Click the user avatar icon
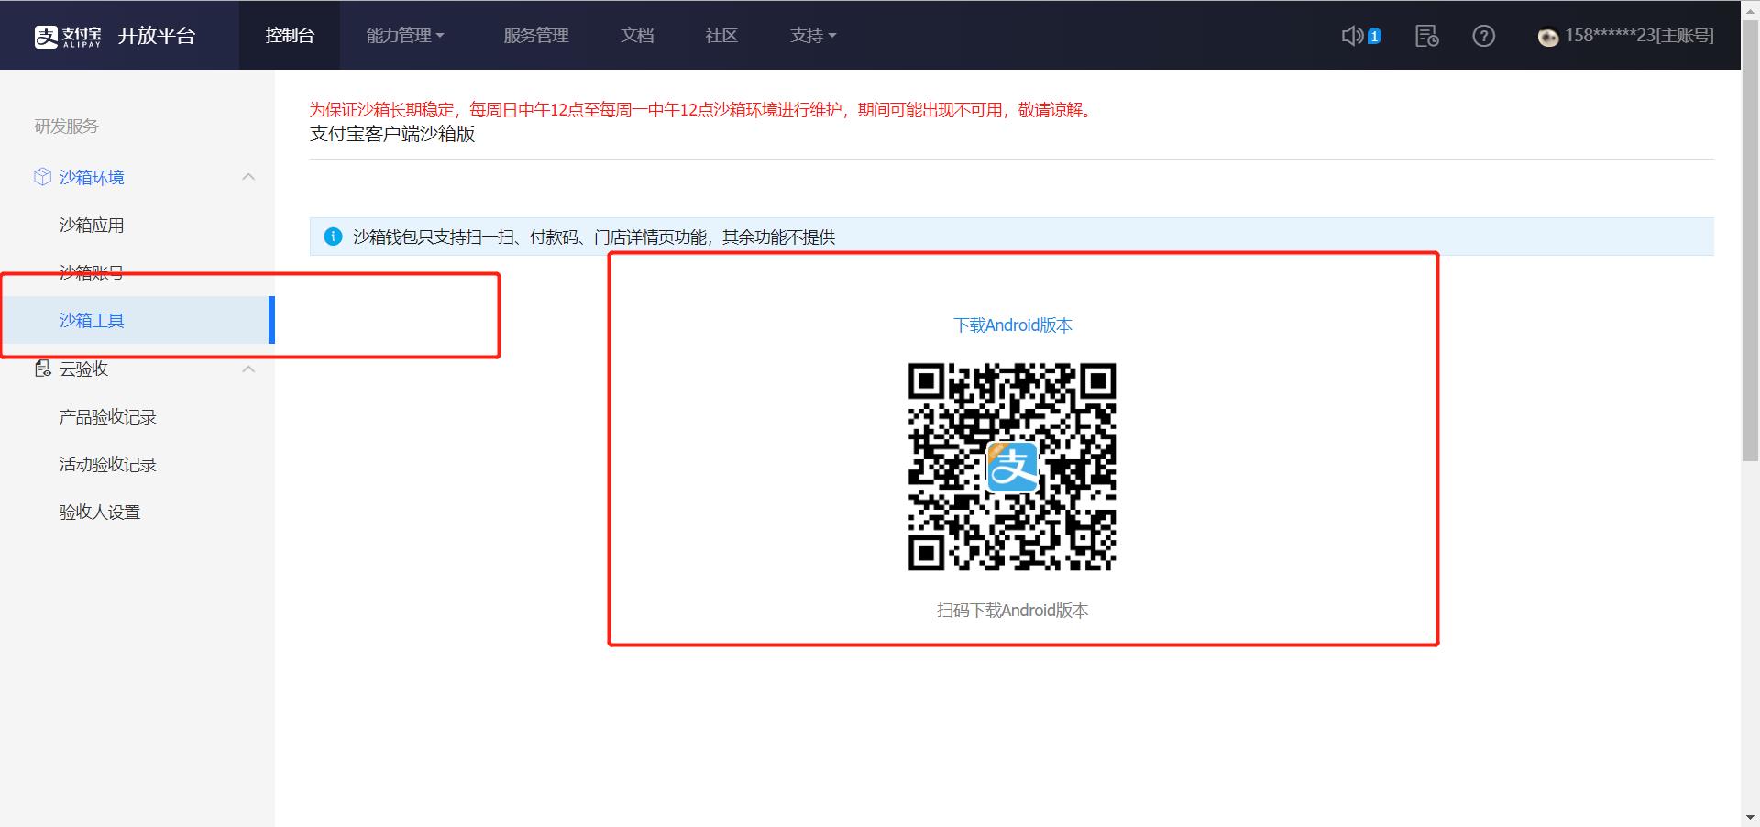 (1548, 37)
